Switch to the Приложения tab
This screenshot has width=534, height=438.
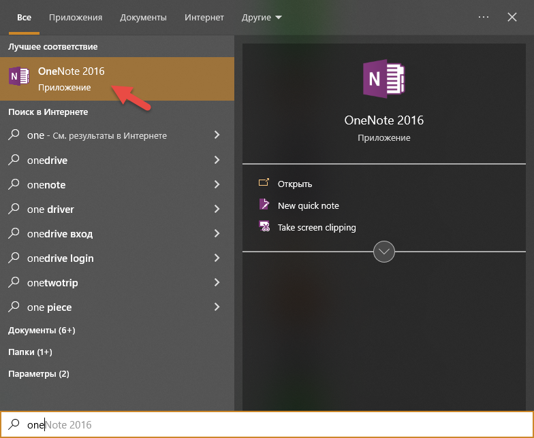coord(76,18)
